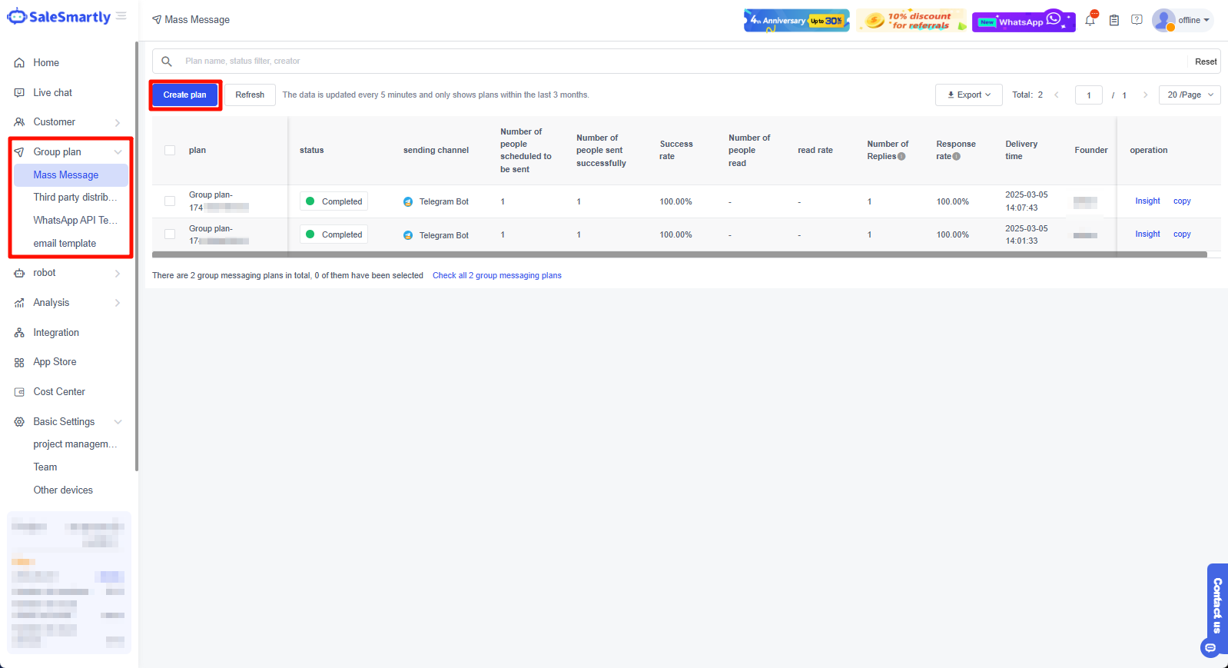
Task: Click the search magnifier icon
Action: (x=166, y=61)
